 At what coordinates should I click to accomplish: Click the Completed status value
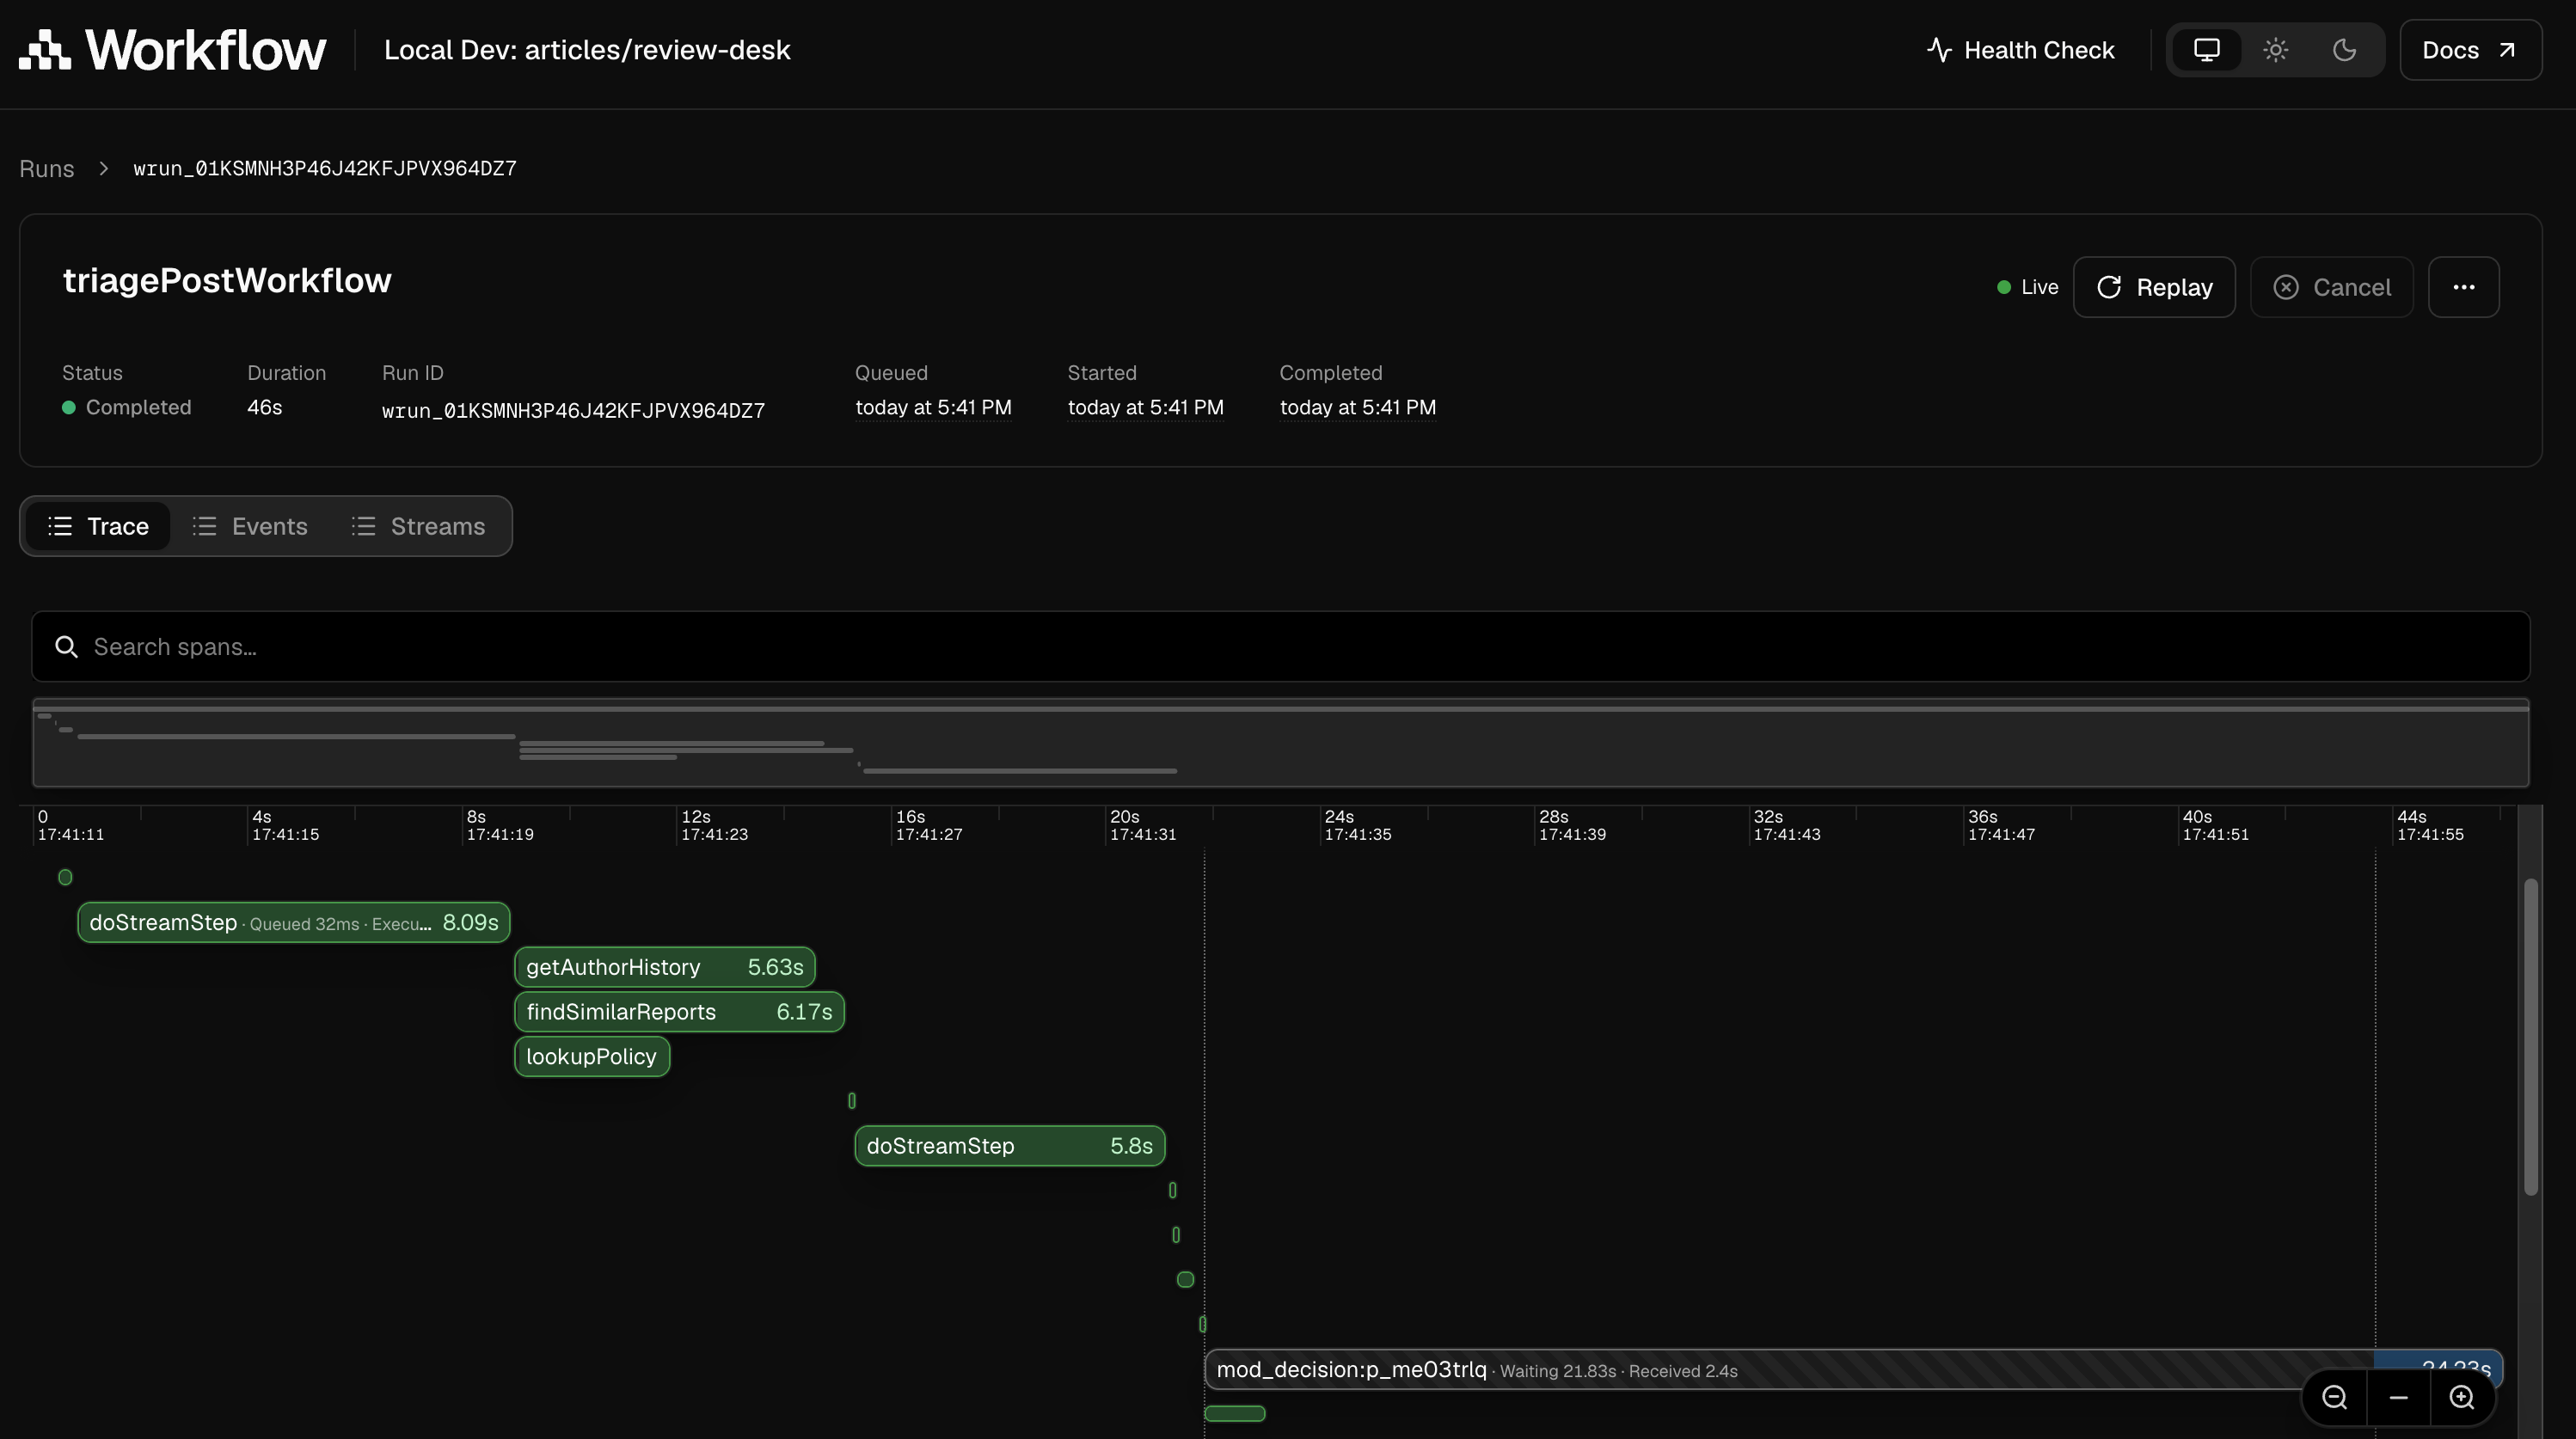click(127, 408)
